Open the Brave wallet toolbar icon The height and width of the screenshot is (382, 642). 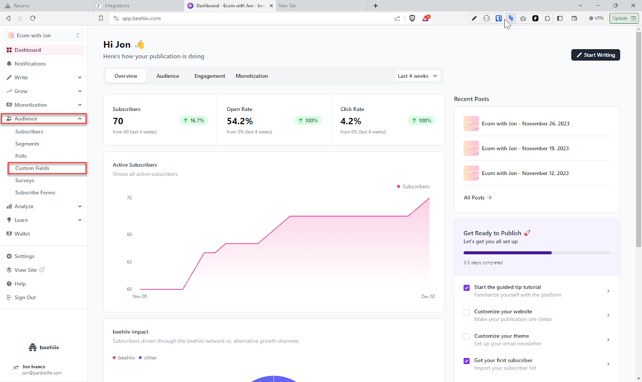[x=574, y=18]
